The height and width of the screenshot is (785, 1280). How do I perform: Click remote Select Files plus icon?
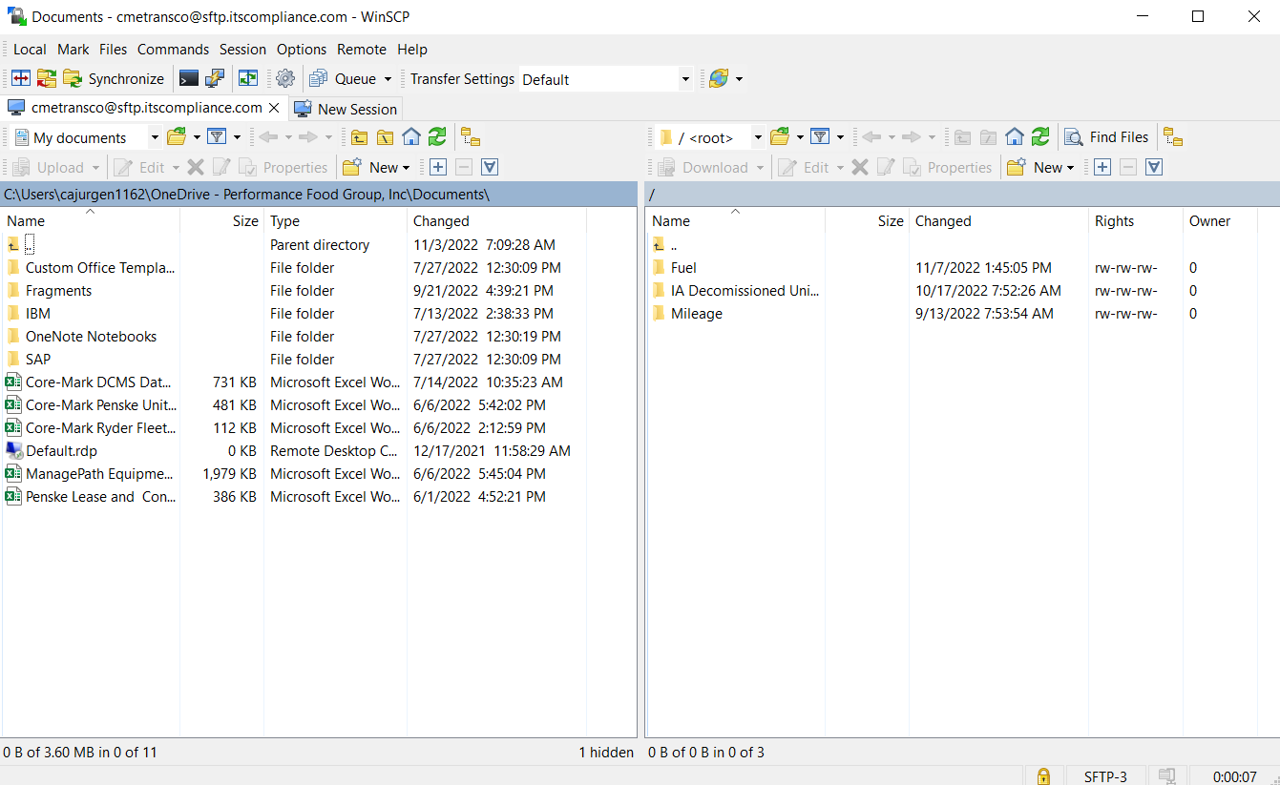pyautogui.click(x=1102, y=168)
